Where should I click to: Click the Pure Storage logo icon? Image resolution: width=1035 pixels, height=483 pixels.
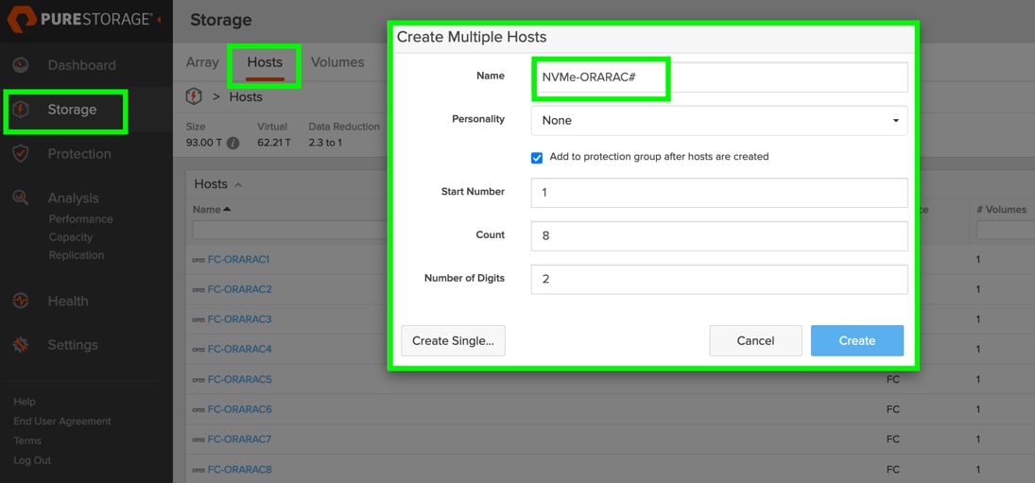(x=21, y=20)
